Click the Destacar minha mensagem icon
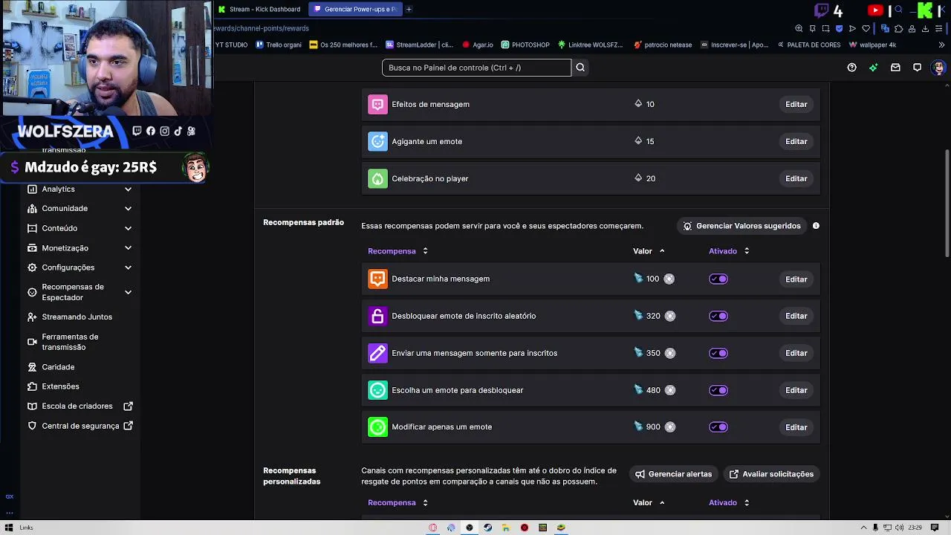The width and height of the screenshot is (951, 535). pyautogui.click(x=377, y=279)
